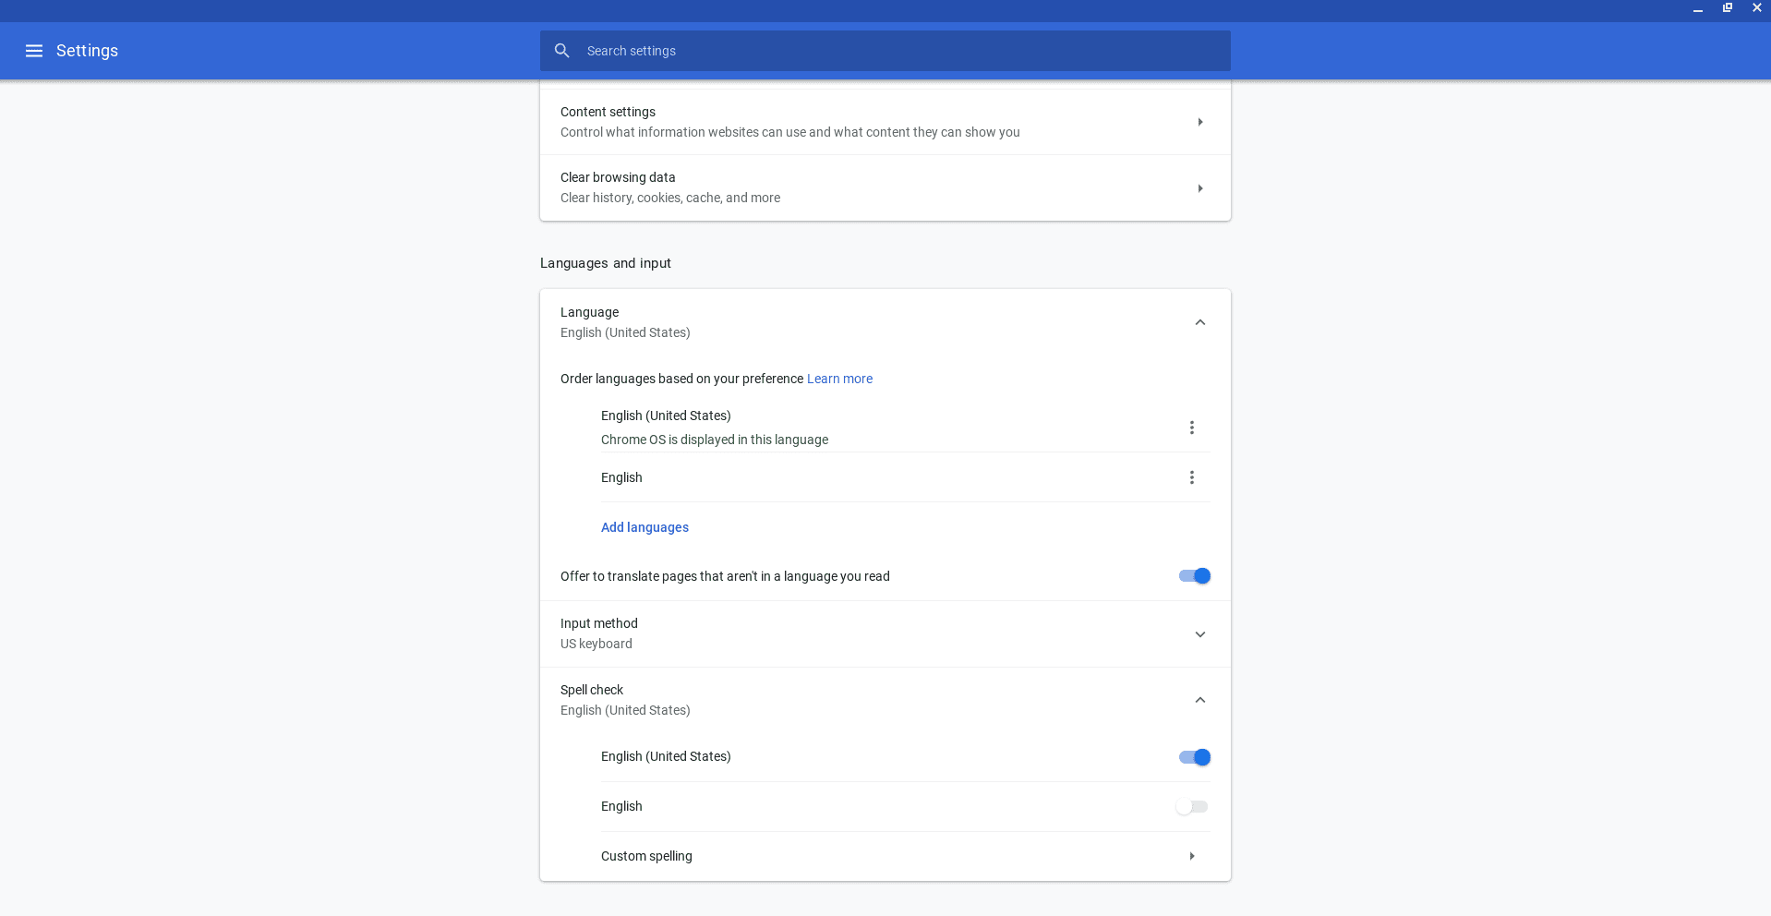Open more options for English (United States) language
Screen dimensions: 1771x916
click(x=1191, y=428)
